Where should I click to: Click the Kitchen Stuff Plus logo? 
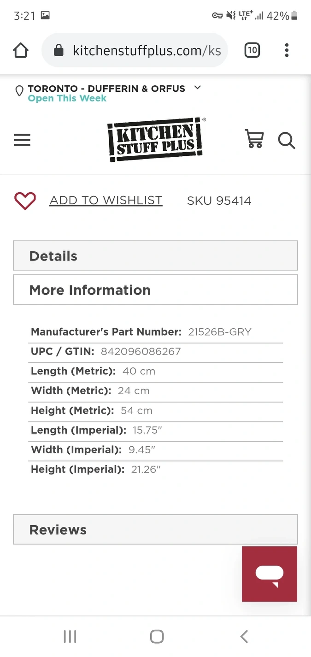(156, 140)
